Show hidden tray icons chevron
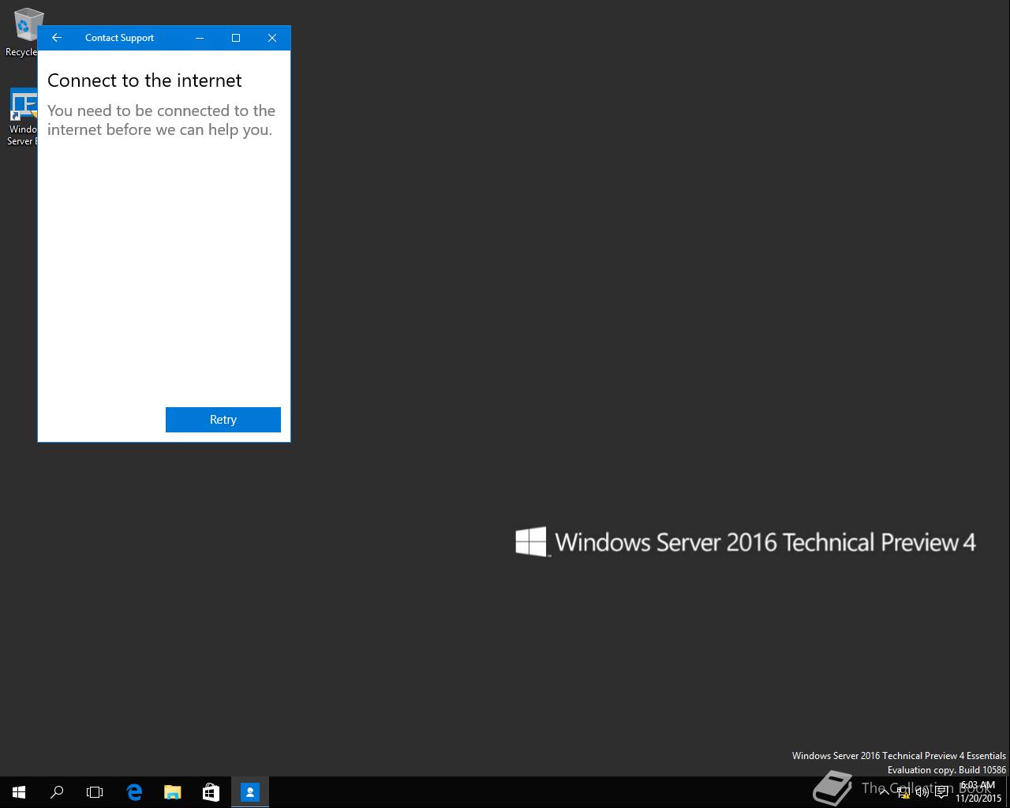1010x808 pixels. [x=885, y=792]
